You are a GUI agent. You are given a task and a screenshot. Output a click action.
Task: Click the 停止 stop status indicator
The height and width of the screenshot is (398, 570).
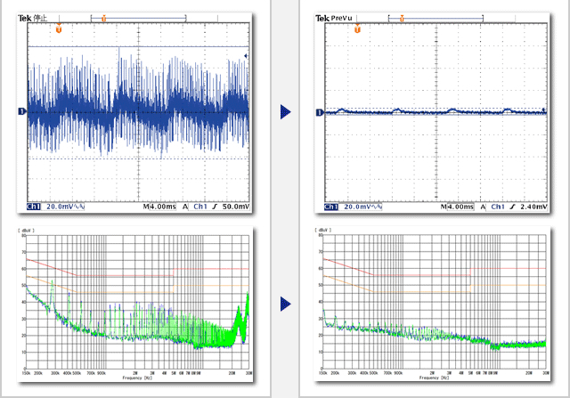[x=40, y=18]
